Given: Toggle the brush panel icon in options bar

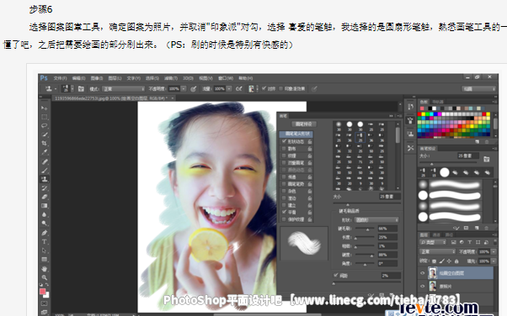Looking at the screenshot, I should click(81, 89).
